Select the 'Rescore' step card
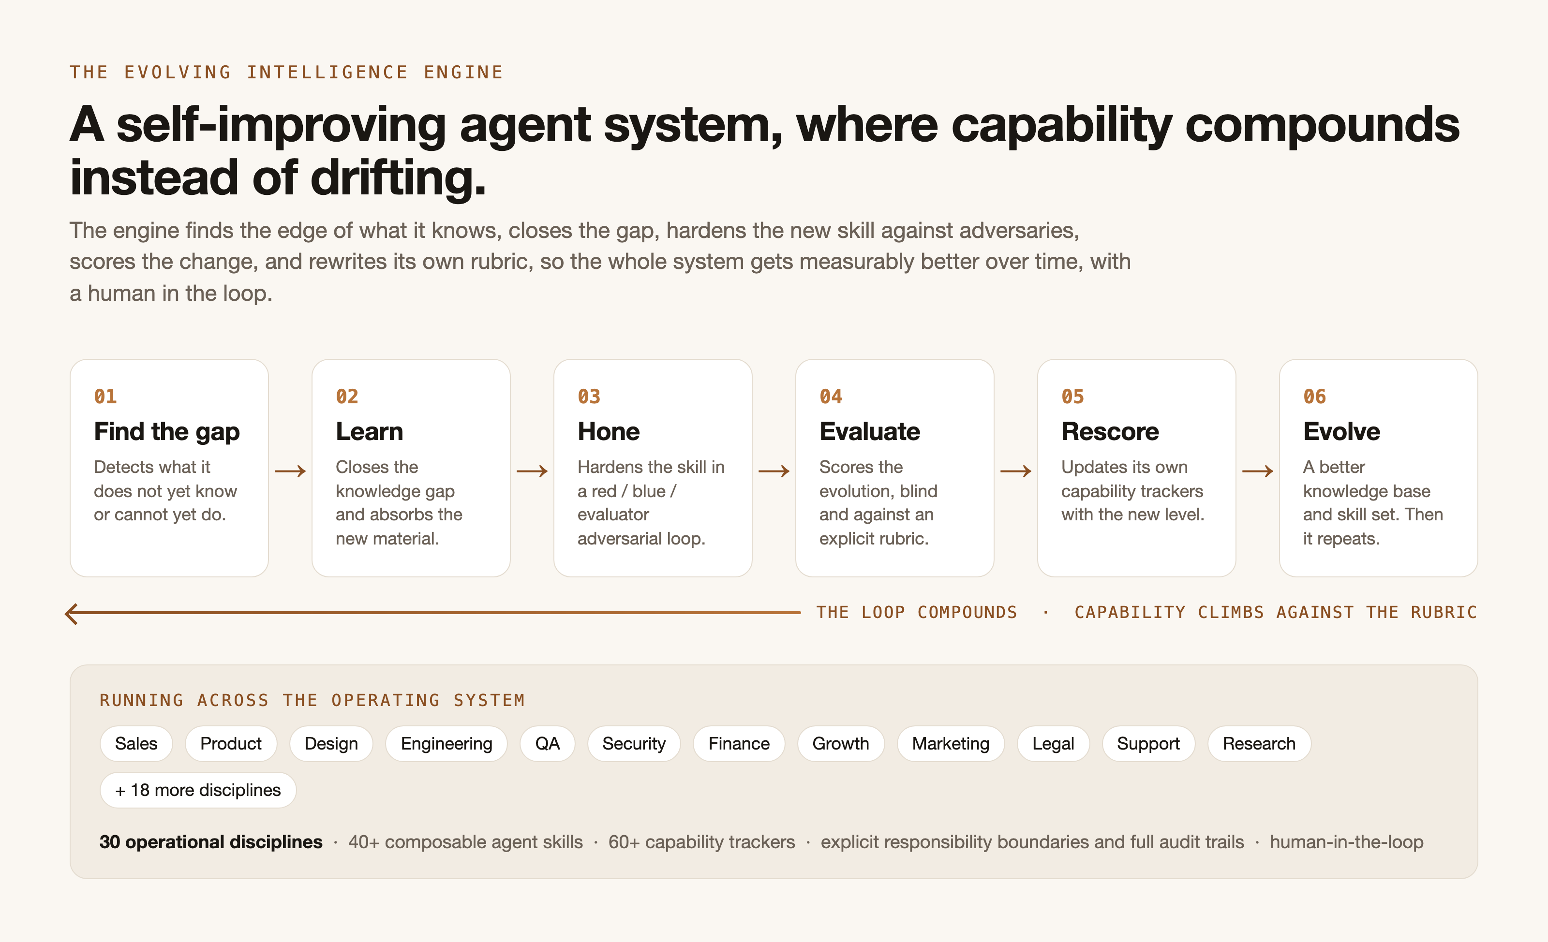Screen dimensions: 1548x942 [x=1136, y=468]
